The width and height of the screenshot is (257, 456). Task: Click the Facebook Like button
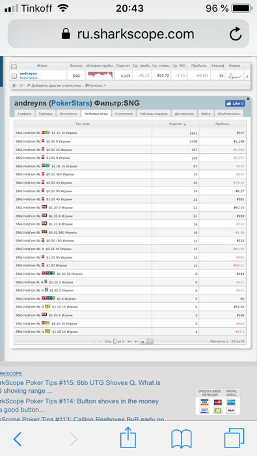click(235, 103)
